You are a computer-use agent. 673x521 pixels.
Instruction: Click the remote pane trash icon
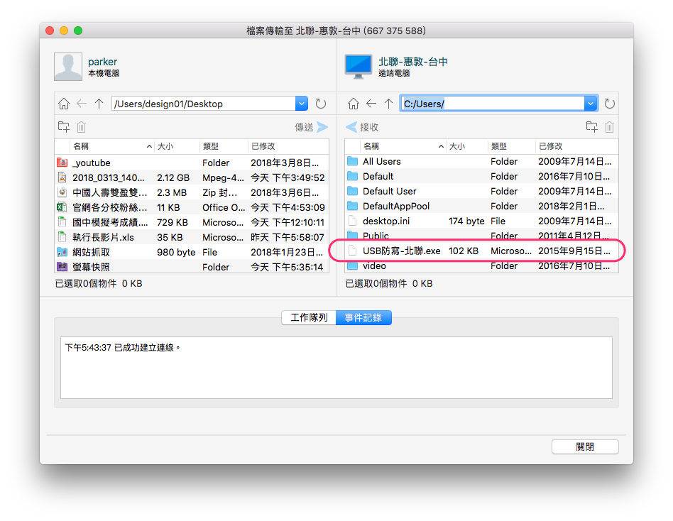click(x=609, y=127)
